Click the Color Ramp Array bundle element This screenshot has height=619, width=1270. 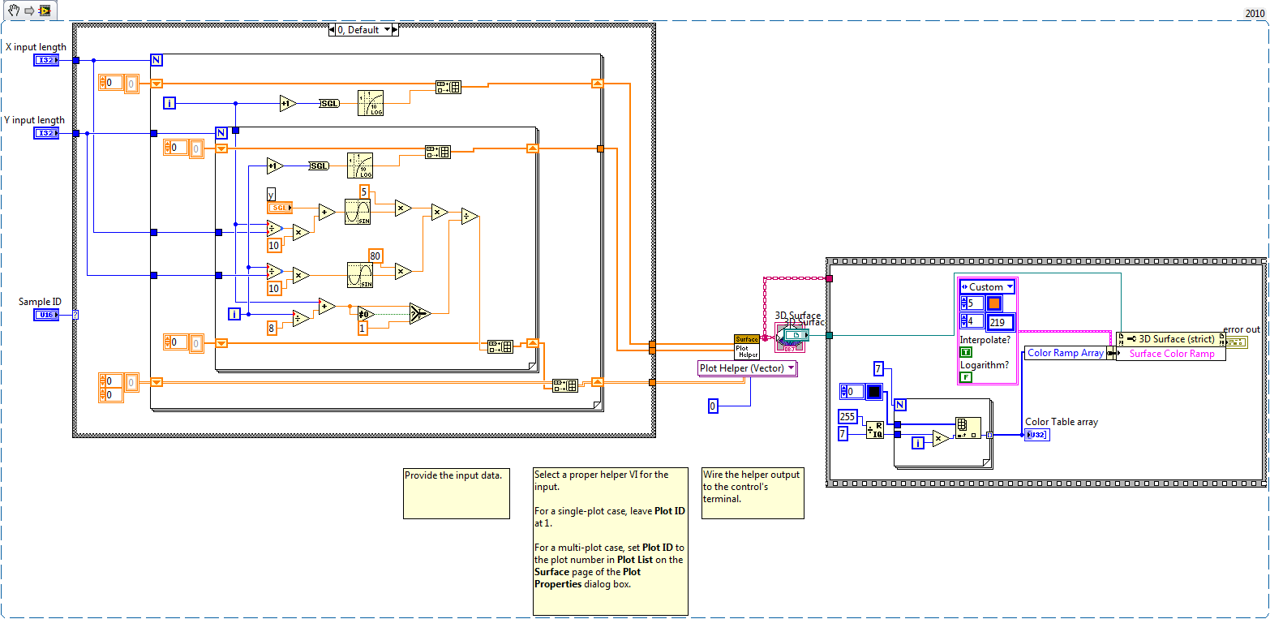1065,353
